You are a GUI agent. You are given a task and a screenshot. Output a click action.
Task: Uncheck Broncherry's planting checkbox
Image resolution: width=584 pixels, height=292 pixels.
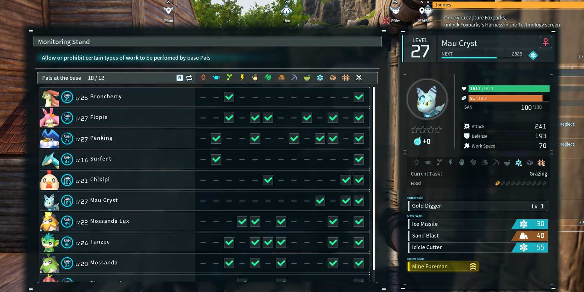(x=229, y=97)
